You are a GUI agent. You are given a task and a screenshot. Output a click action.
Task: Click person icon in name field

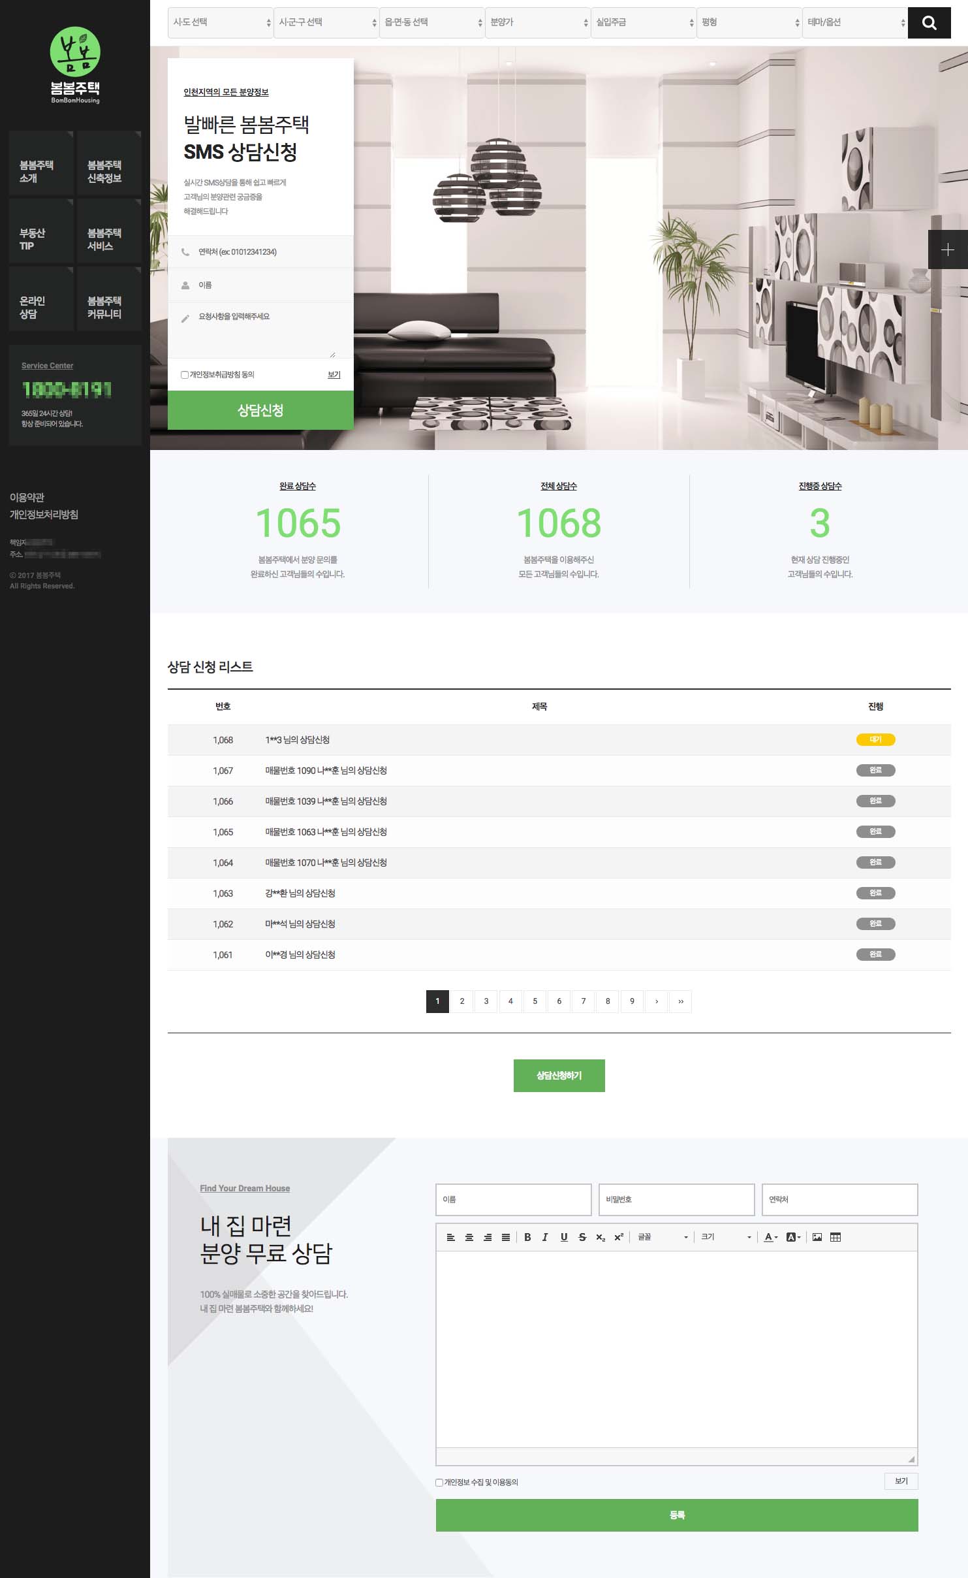tap(185, 285)
